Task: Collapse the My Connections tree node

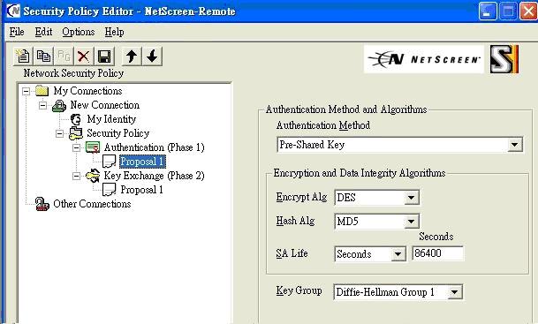Action: click(x=26, y=91)
